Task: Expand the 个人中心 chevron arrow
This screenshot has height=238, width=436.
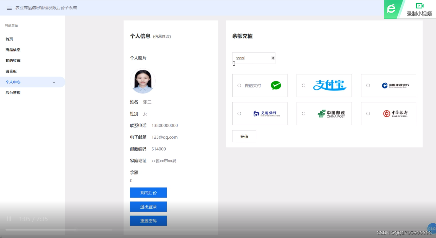Action: coord(54,82)
